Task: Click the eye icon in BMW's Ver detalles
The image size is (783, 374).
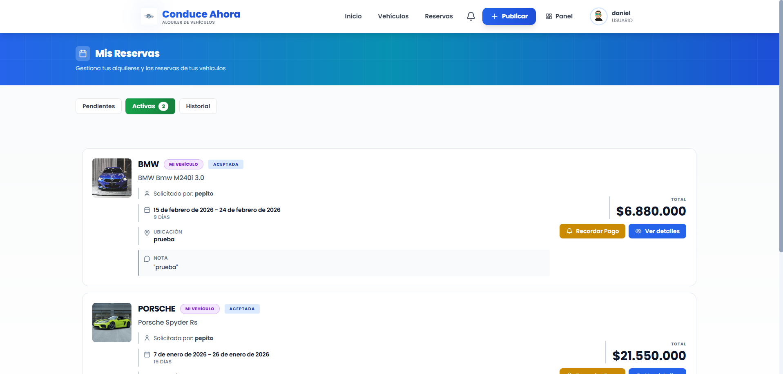Action: click(x=638, y=231)
